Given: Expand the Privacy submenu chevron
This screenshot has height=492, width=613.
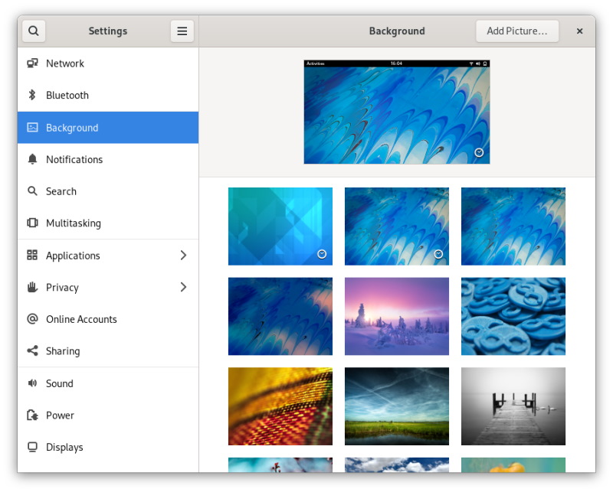Looking at the screenshot, I should pos(183,288).
